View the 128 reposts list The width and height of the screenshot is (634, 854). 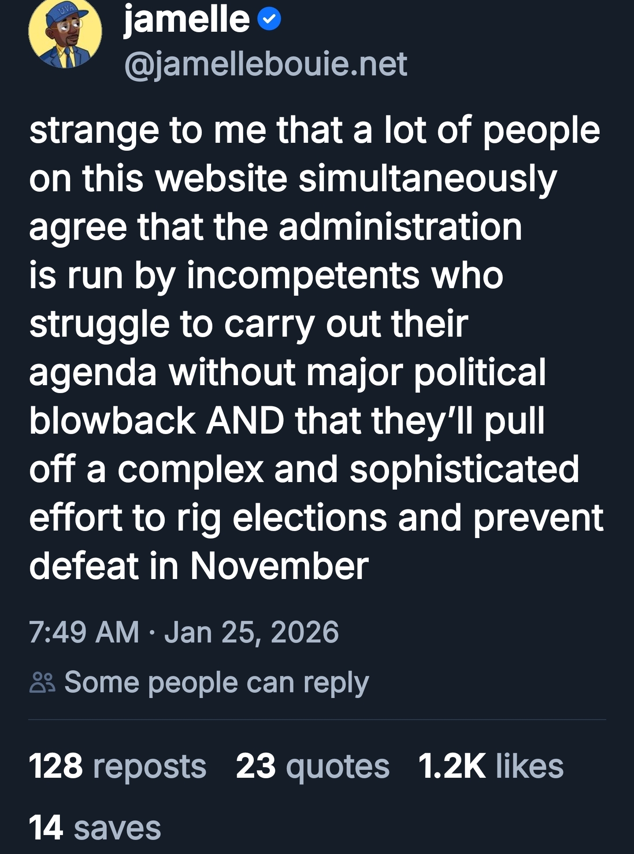pyautogui.click(x=117, y=766)
